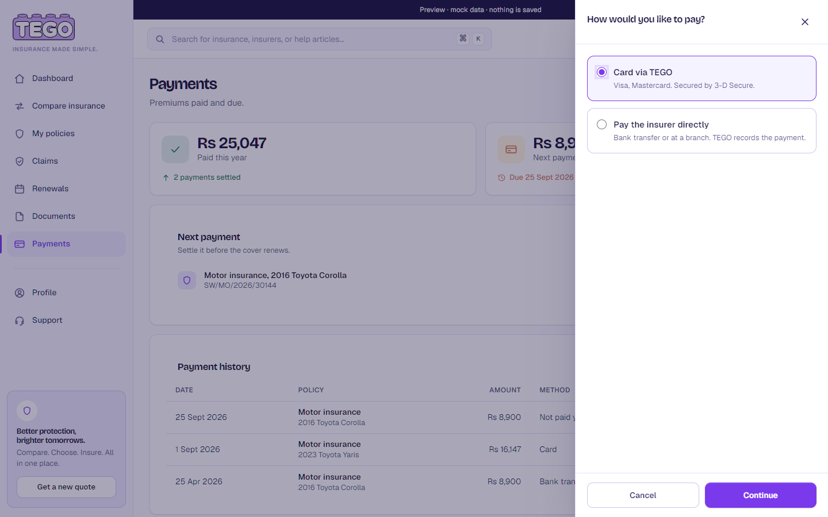
Task: Click the shield icon in the promo card
Action: coord(27,411)
